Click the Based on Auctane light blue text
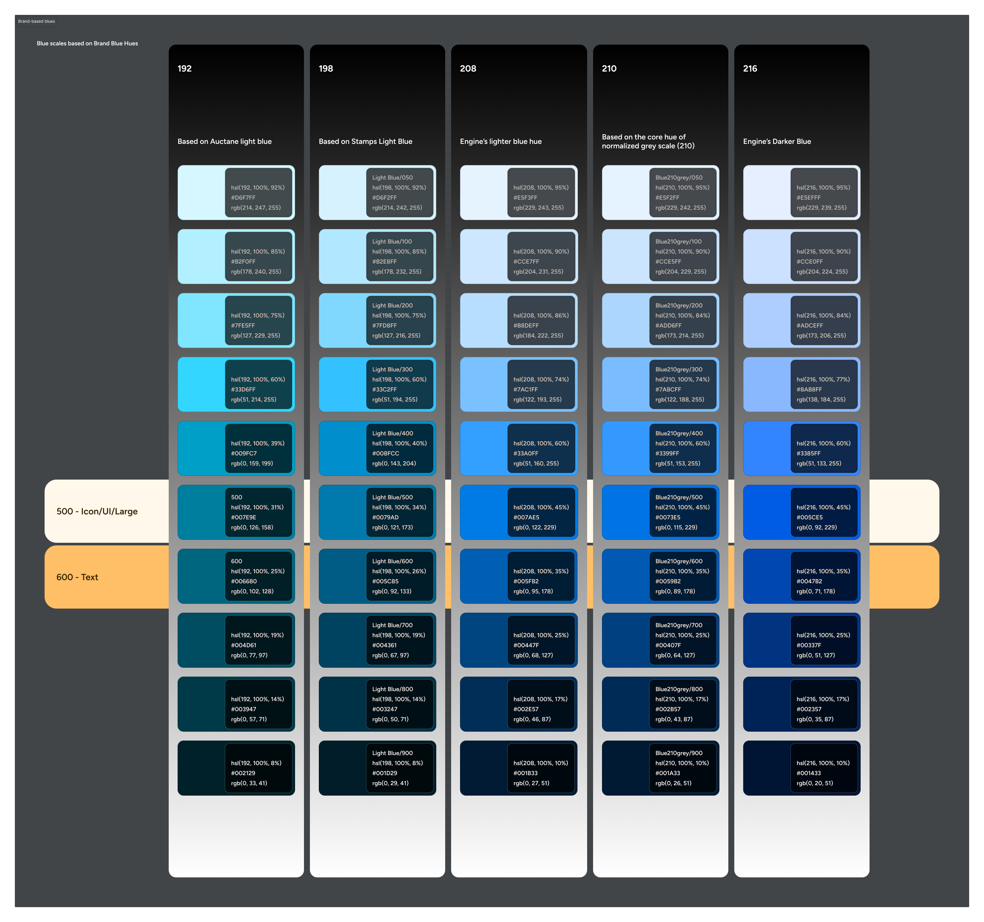The height and width of the screenshot is (922, 984). point(224,141)
